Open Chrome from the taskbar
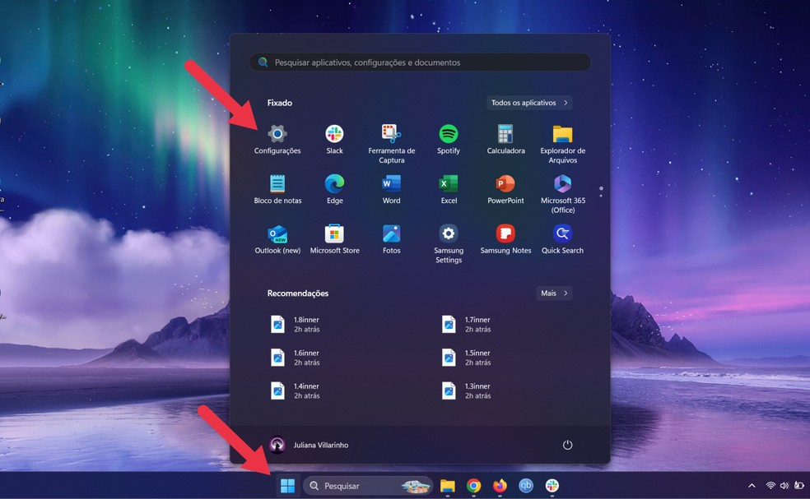 tap(473, 486)
